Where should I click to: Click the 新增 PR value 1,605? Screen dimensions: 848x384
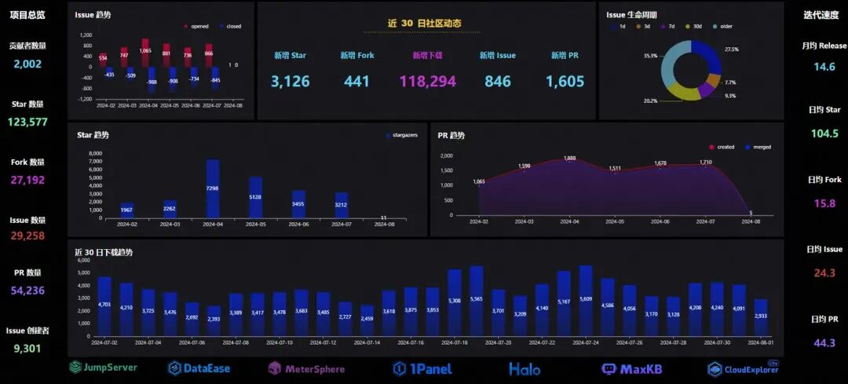(565, 82)
